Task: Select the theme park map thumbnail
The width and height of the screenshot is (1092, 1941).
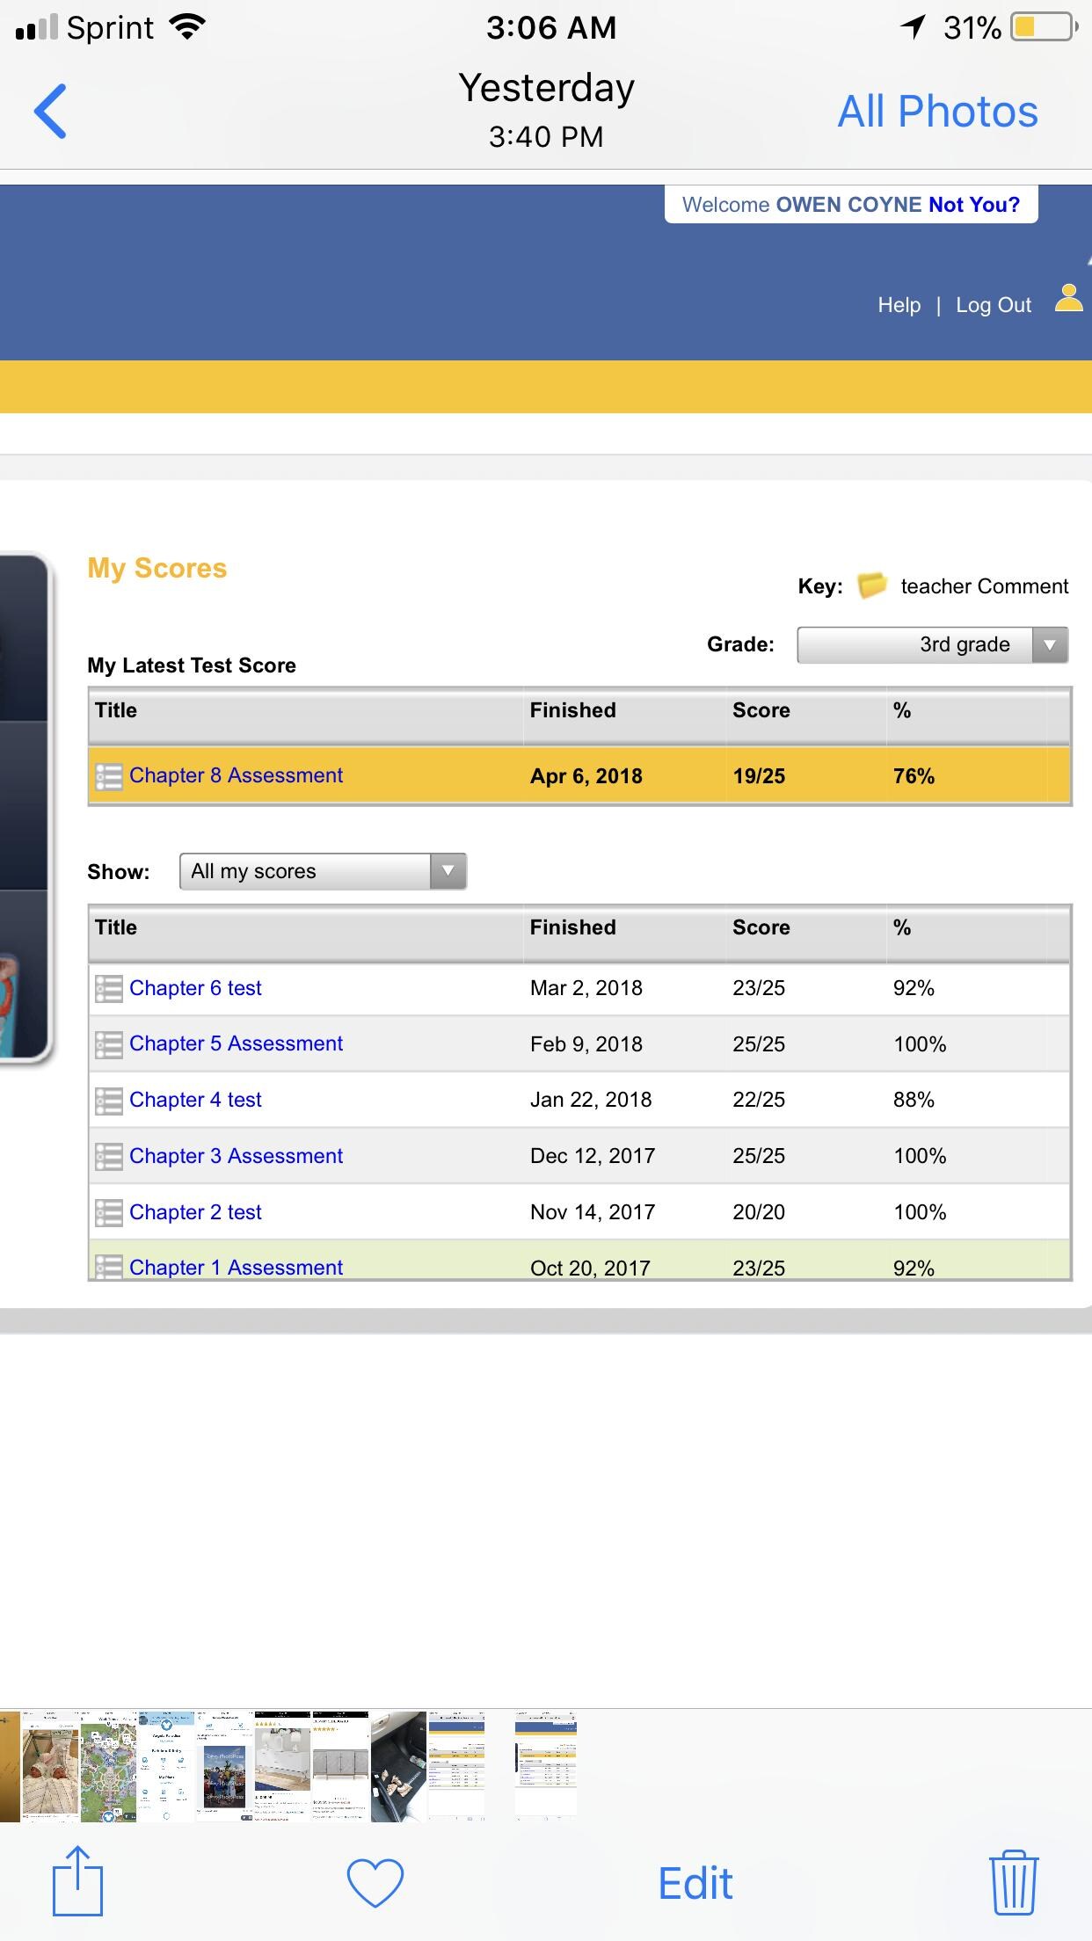Action: click(108, 1766)
